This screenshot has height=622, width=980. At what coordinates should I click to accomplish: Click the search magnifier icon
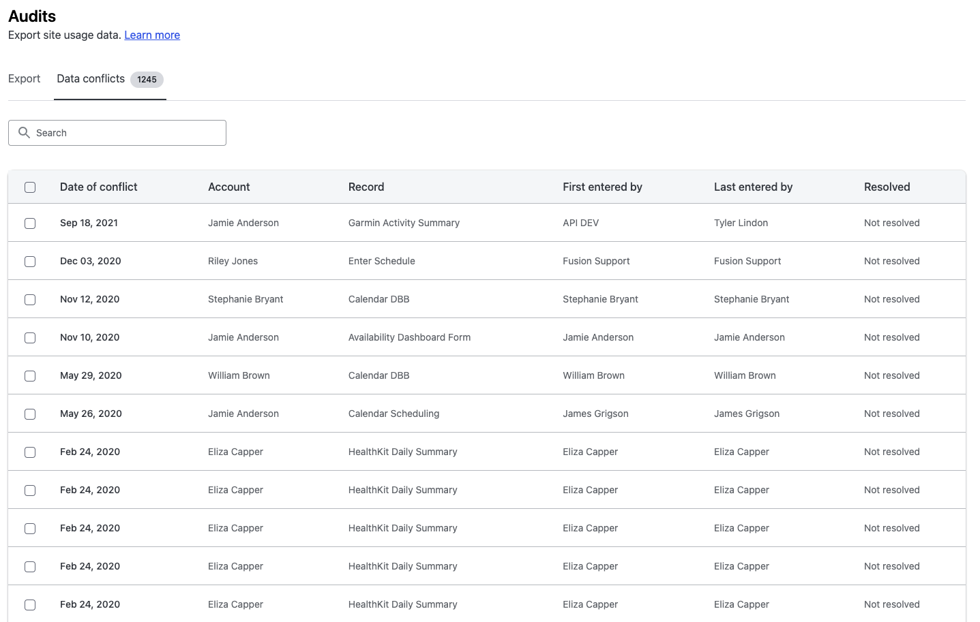pos(25,132)
